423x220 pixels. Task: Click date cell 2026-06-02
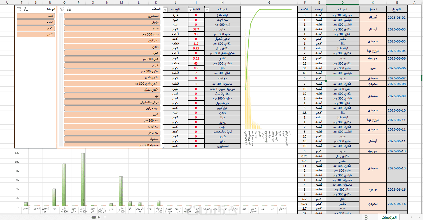(397, 18)
